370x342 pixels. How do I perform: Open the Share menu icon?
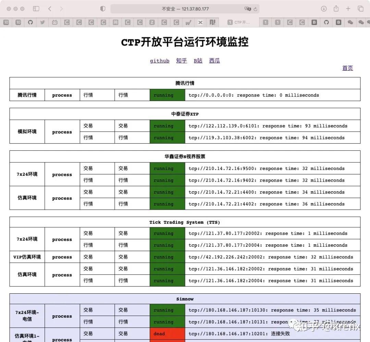pyautogui.click(x=336, y=9)
